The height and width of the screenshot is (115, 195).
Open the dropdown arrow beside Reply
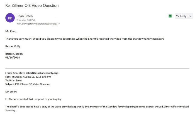(190, 16)
